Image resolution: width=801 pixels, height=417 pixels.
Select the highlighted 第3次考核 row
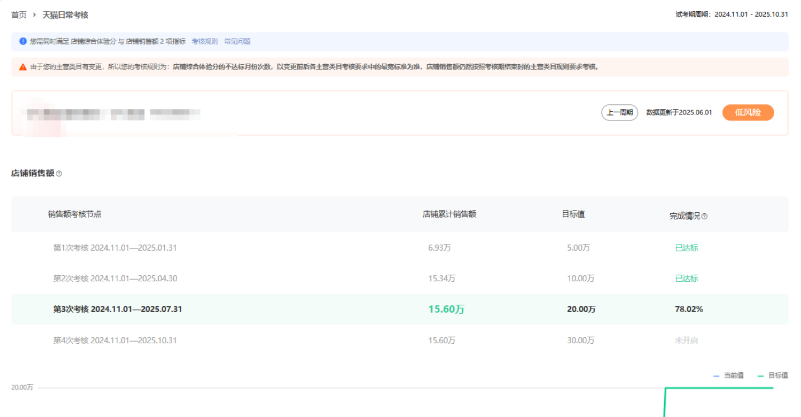(117, 309)
